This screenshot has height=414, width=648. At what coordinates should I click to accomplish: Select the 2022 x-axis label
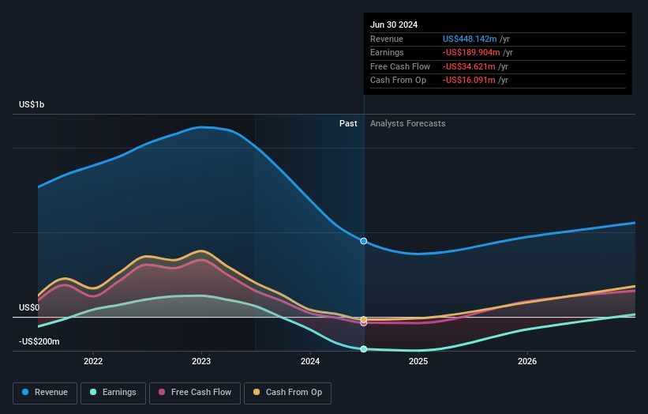click(93, 361)
